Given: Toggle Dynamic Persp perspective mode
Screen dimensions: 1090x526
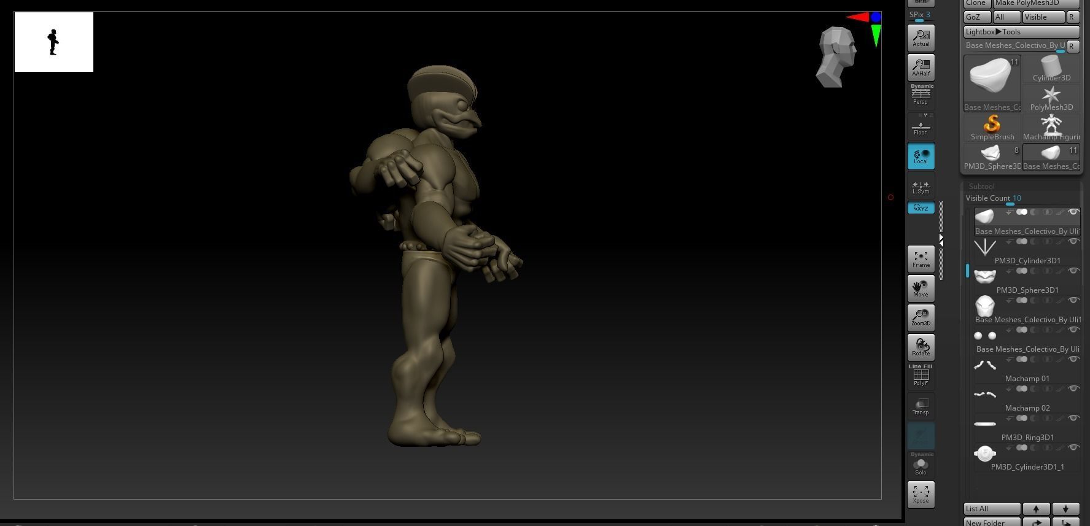Looking at the screenshot, I should click(x=921, y=95).
